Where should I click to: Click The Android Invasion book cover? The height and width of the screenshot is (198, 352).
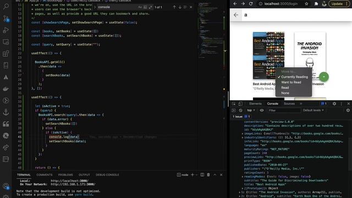[x=310, y=56]
